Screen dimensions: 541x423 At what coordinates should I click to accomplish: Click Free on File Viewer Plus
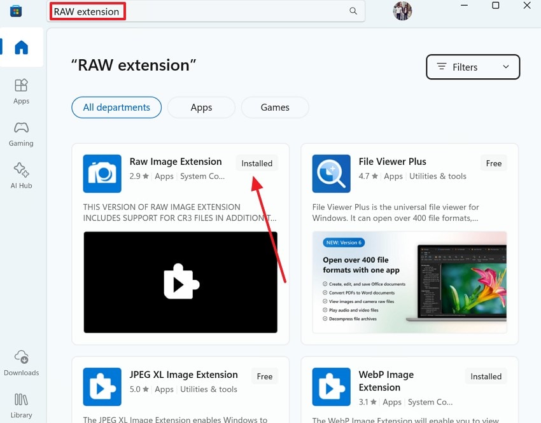coord(493,163)
